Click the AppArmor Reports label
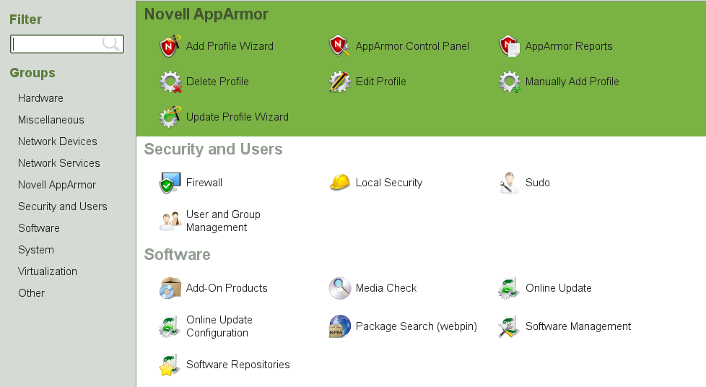The height and width of the screenshot is (387, 706). [569, 46]
